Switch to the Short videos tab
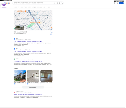 (x=40, y=7)
